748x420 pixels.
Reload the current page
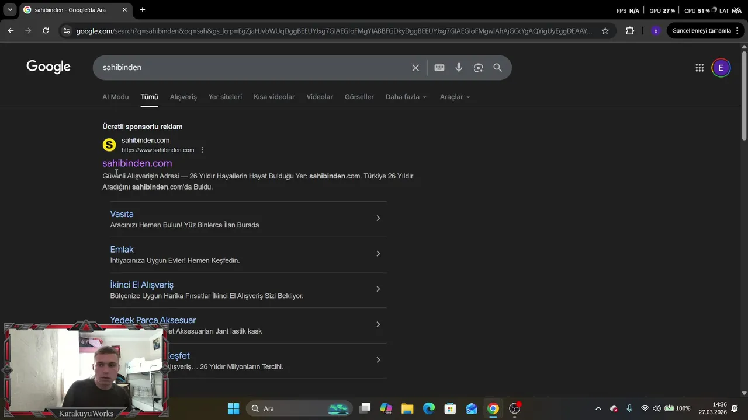(46, 30)
